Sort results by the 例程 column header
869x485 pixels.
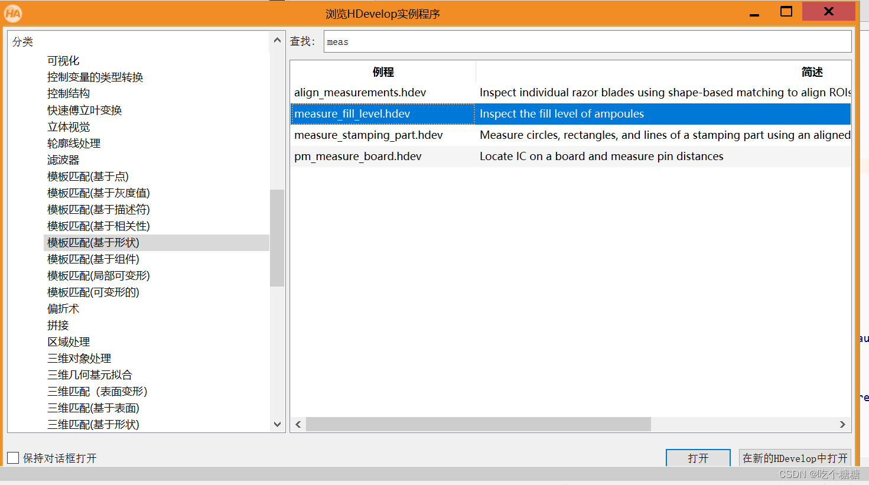(383, 71)
